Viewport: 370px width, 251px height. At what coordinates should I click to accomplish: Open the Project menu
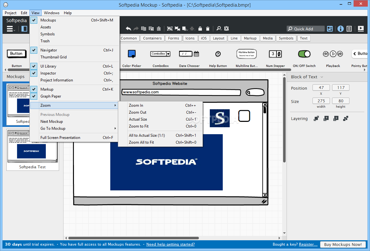[10, 13]
